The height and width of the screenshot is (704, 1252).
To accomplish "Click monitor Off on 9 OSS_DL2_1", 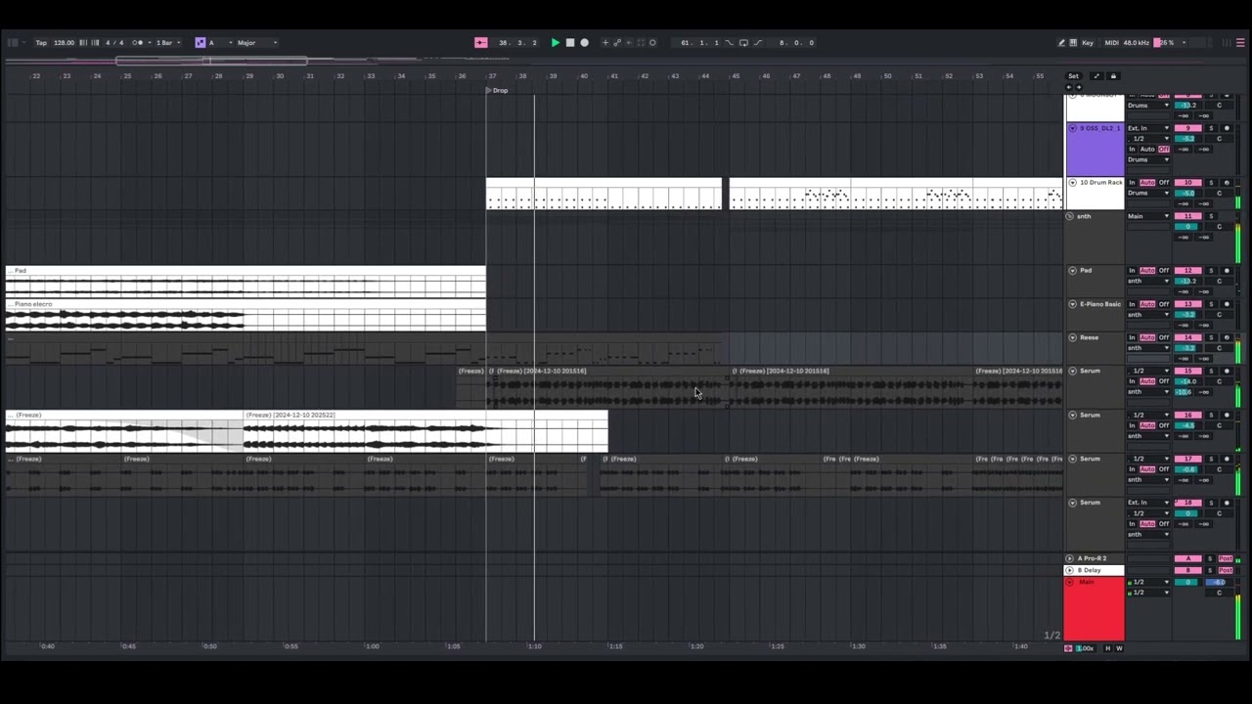I will [x=1164, y=150].
